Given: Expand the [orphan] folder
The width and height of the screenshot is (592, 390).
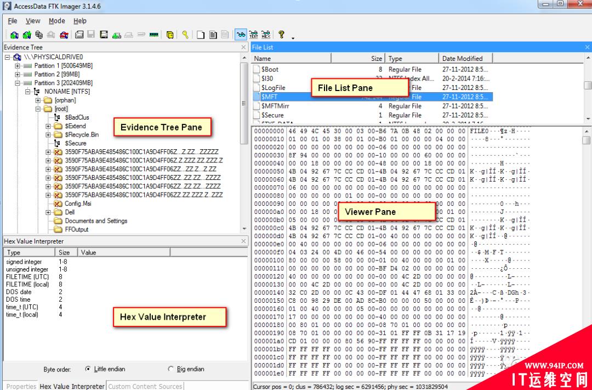Looking at the screenshot, I should [x=38, y=100].
